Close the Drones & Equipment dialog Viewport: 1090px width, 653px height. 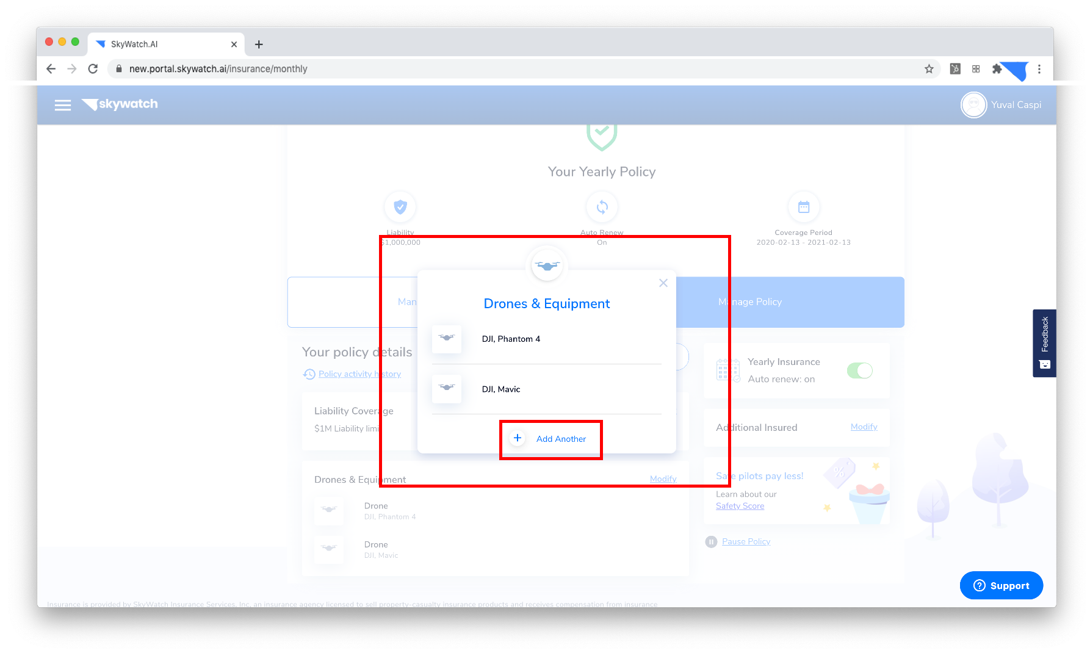pos(663,283)
